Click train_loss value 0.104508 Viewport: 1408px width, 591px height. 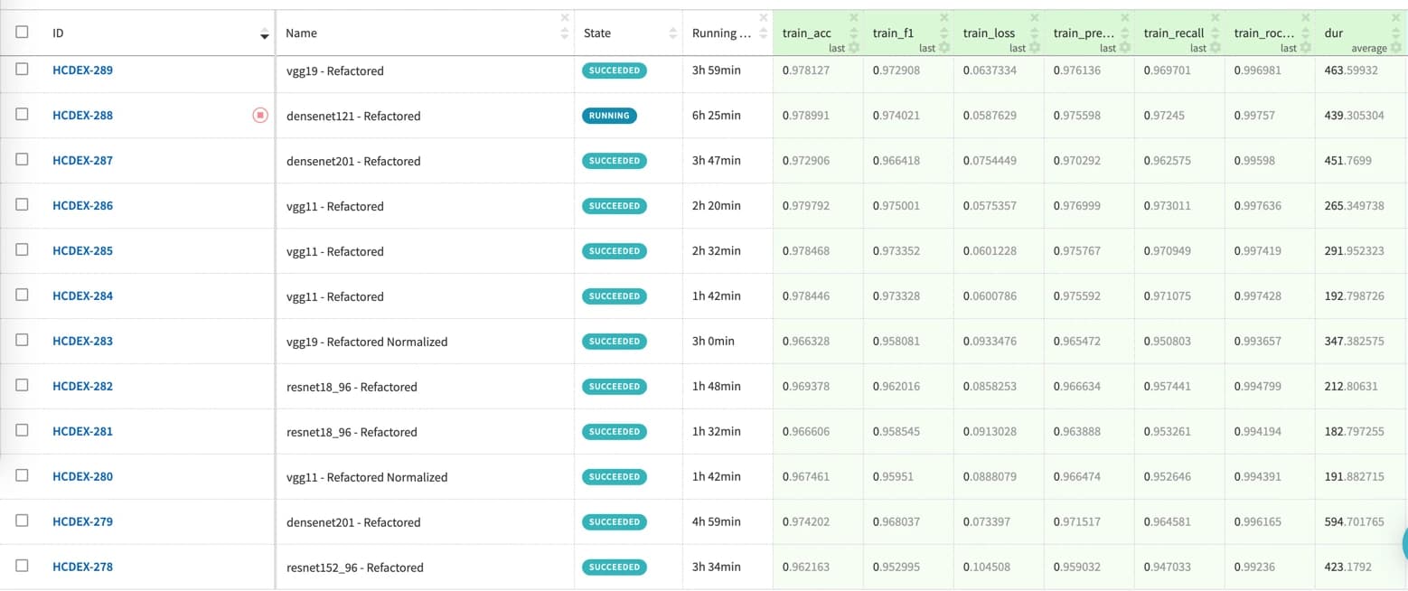986,567
